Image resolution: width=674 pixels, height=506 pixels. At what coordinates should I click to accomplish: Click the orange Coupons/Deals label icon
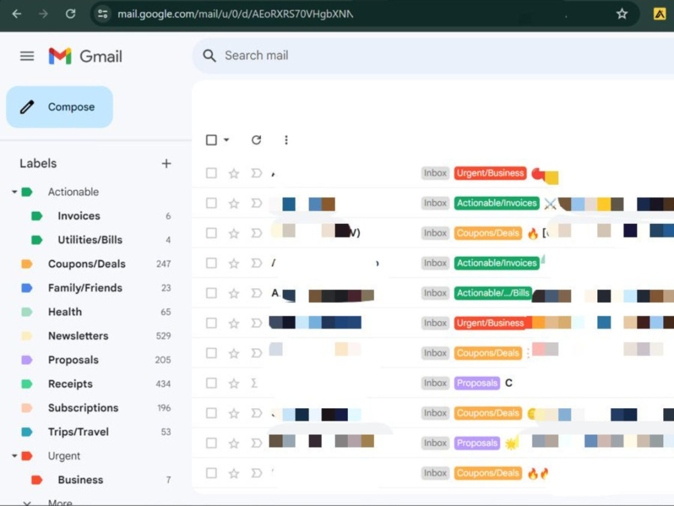(27, 264)
